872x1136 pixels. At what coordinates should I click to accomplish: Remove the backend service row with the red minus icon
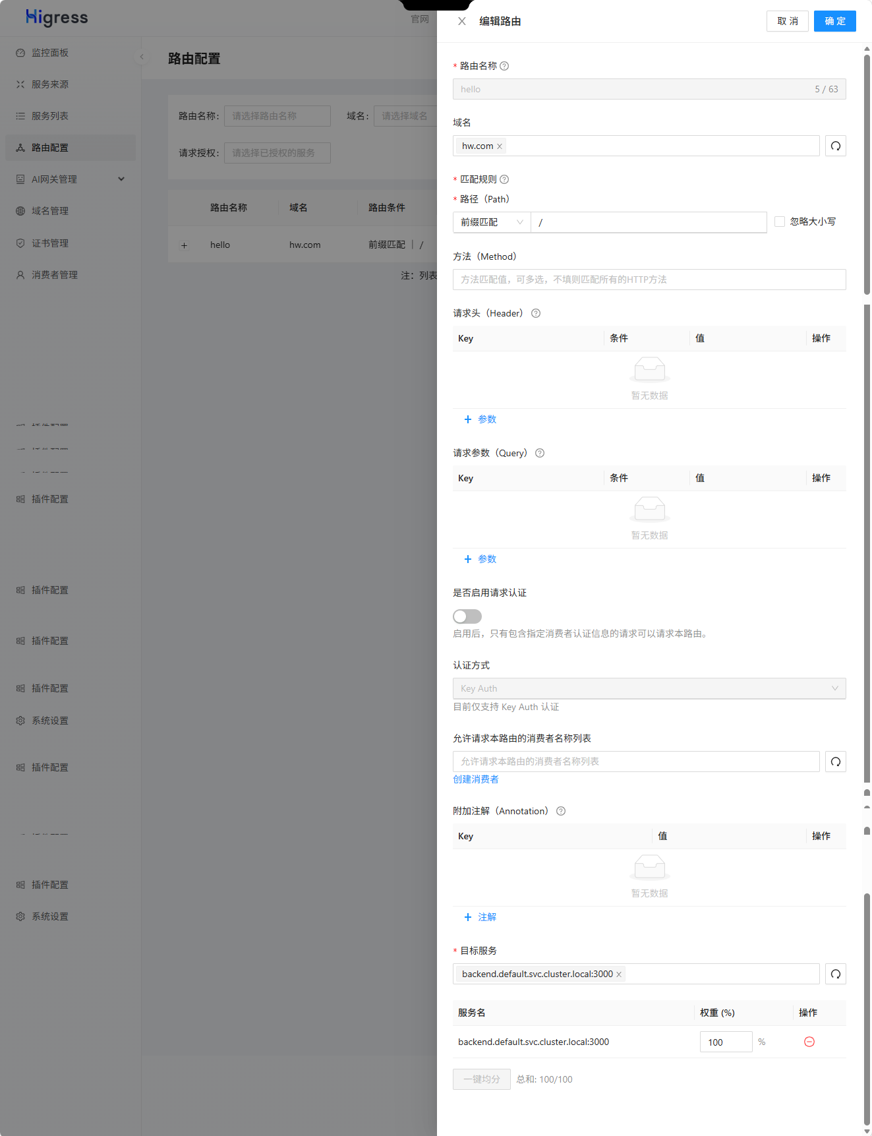[809, 1042]
